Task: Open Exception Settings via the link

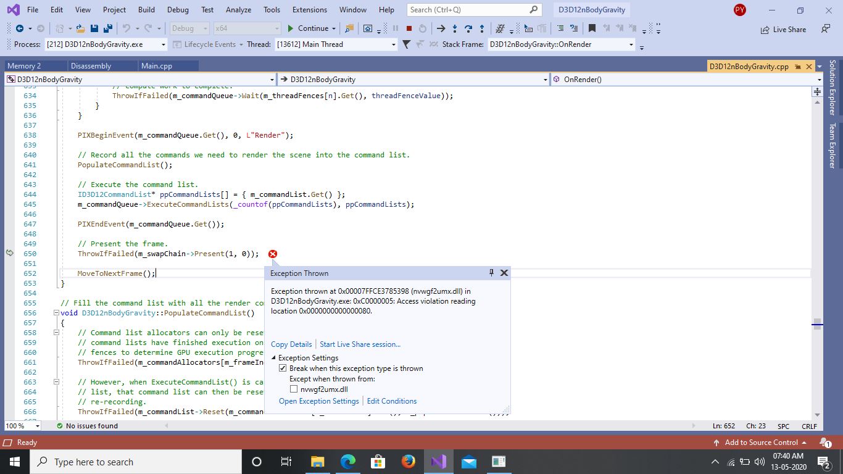Action: (318, 401)
